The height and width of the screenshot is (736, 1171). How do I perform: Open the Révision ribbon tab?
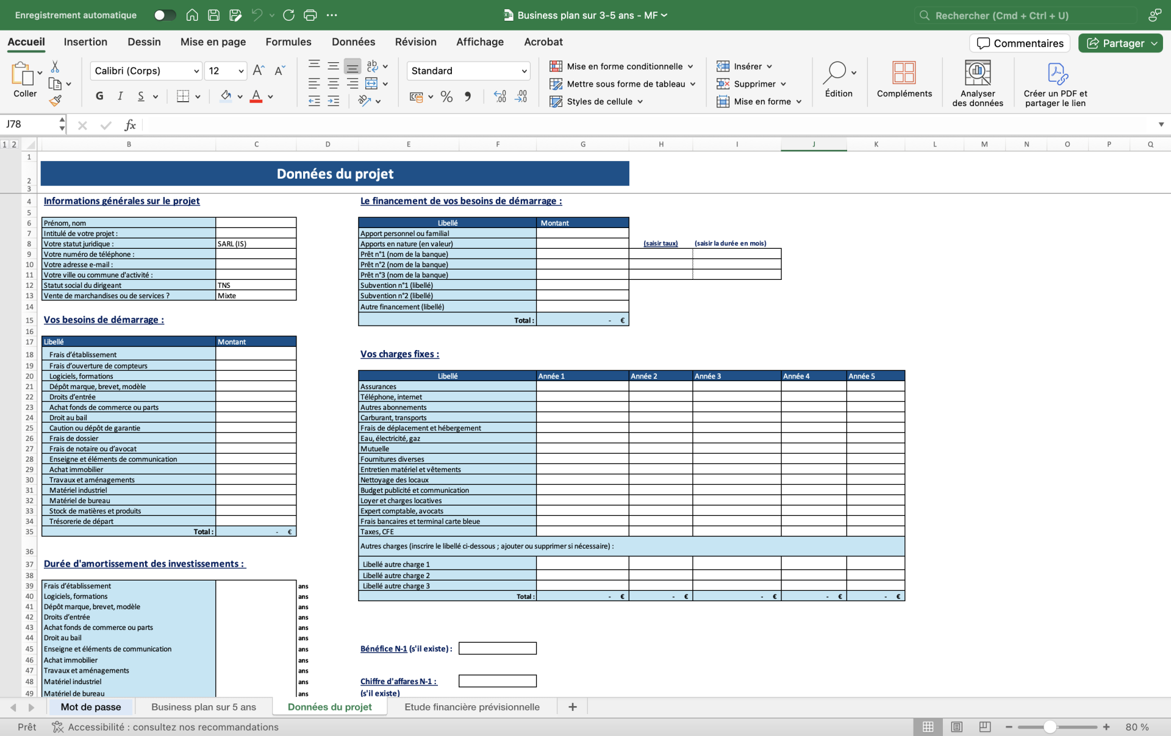[x=416, y=42]
